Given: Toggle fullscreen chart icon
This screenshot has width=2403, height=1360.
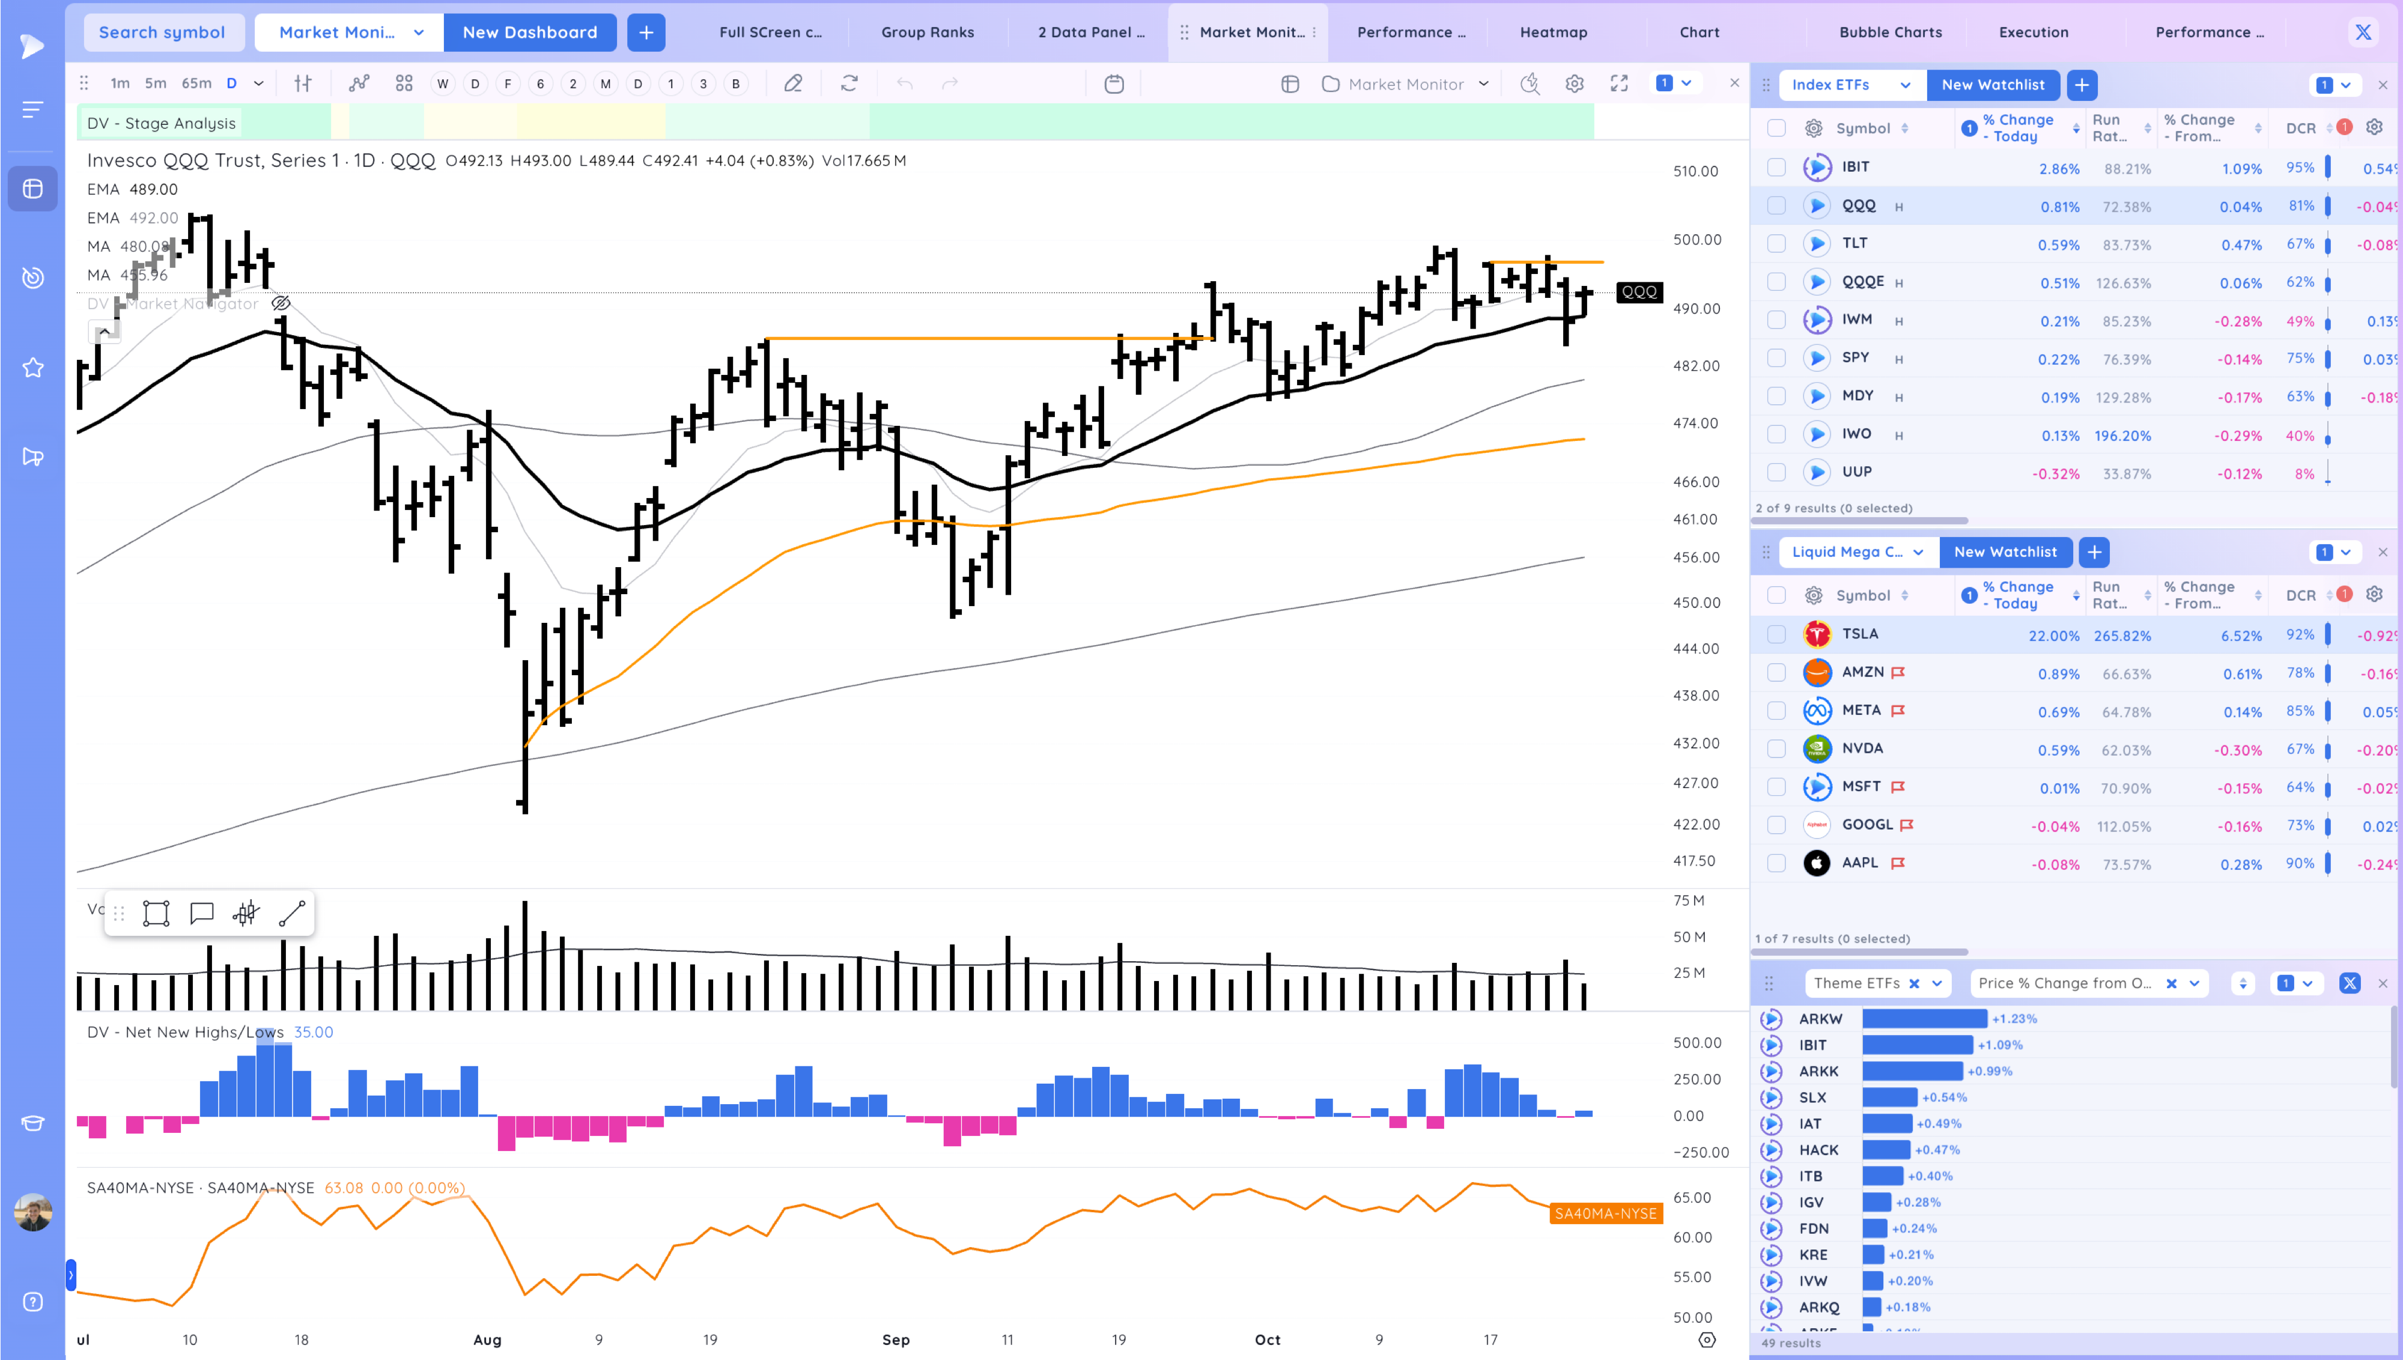Looking at the screenshot, I should pos(1620,84).
